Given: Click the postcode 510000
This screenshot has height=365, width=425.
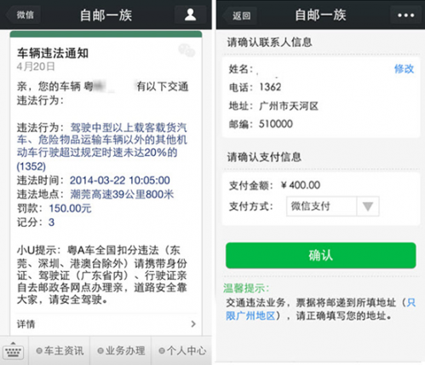Looking at the screenshot, I should click(276, 124).
